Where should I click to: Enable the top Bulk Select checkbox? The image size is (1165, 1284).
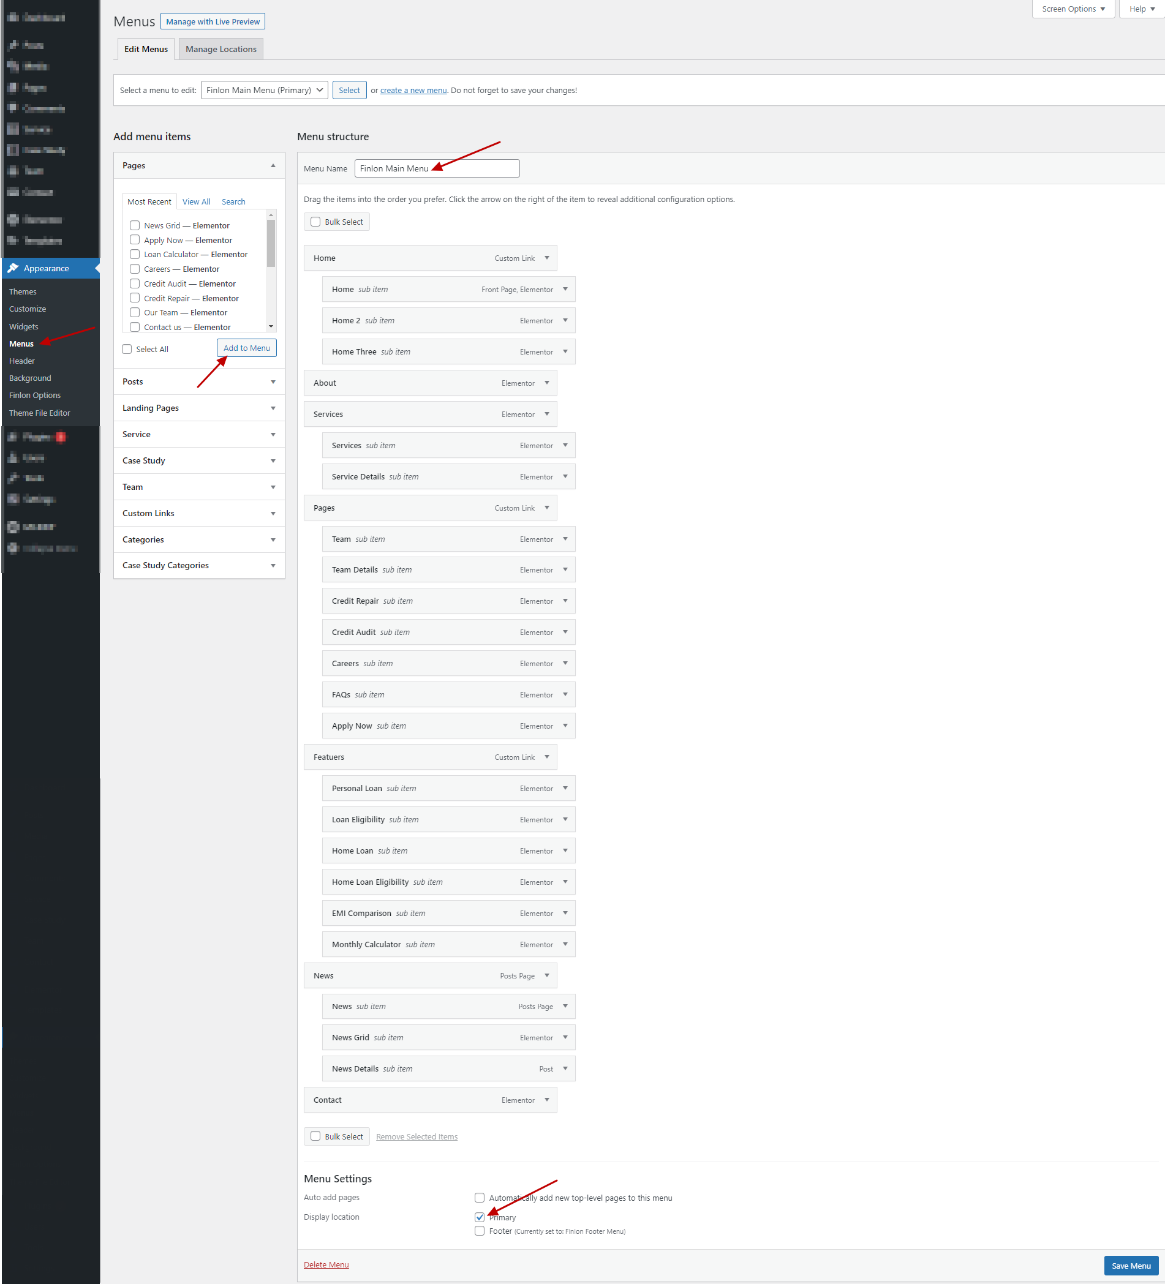[x=315, y=222]
